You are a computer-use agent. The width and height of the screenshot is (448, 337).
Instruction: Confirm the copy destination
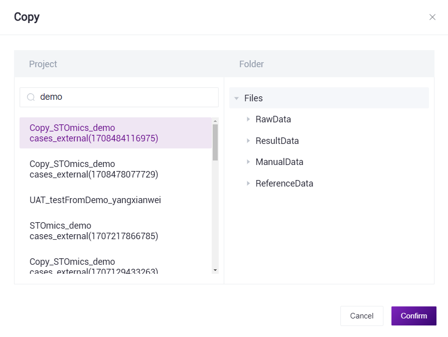pyautogui.click(x=414, y=316)
